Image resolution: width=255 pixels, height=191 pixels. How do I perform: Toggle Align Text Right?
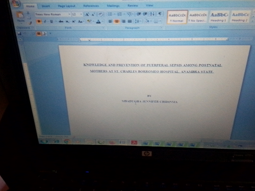pyautogui.click(x=123, y=21)
